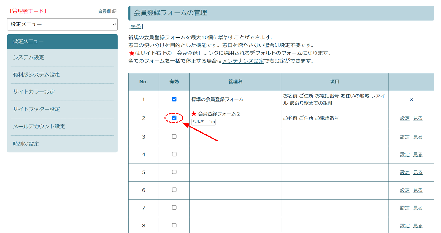Open 有料版システム設定 menu item
Image resolution: width=441 pixels, height=233 pixels.
[x=36, y=75]
